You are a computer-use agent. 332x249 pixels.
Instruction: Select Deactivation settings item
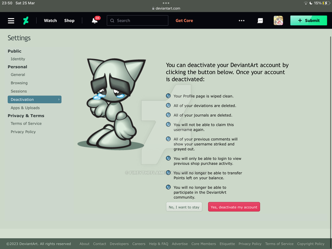coord(35,99)
